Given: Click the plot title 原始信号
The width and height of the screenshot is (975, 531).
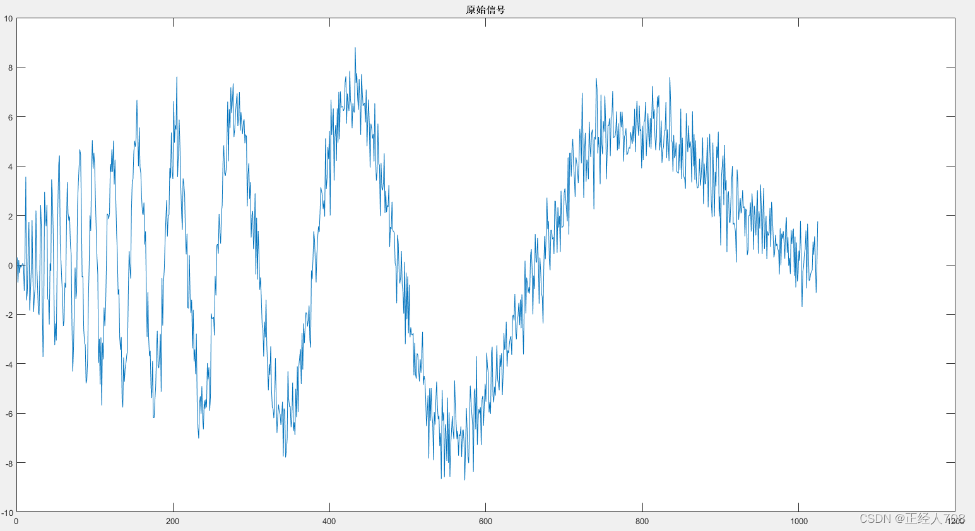Looking at the screenshot, I should point(485,9).
